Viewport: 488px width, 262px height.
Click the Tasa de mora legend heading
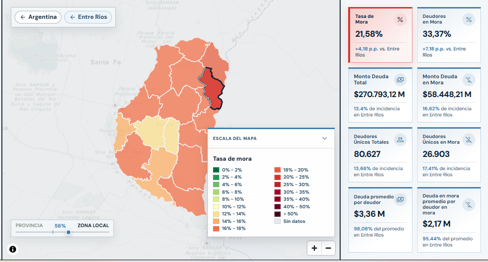[x=232, y=159]
